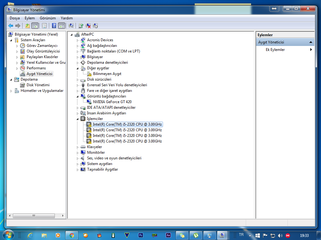
Task: Expand the Klavyeler category
Action: pyautogui.click(x=78, y=147)
